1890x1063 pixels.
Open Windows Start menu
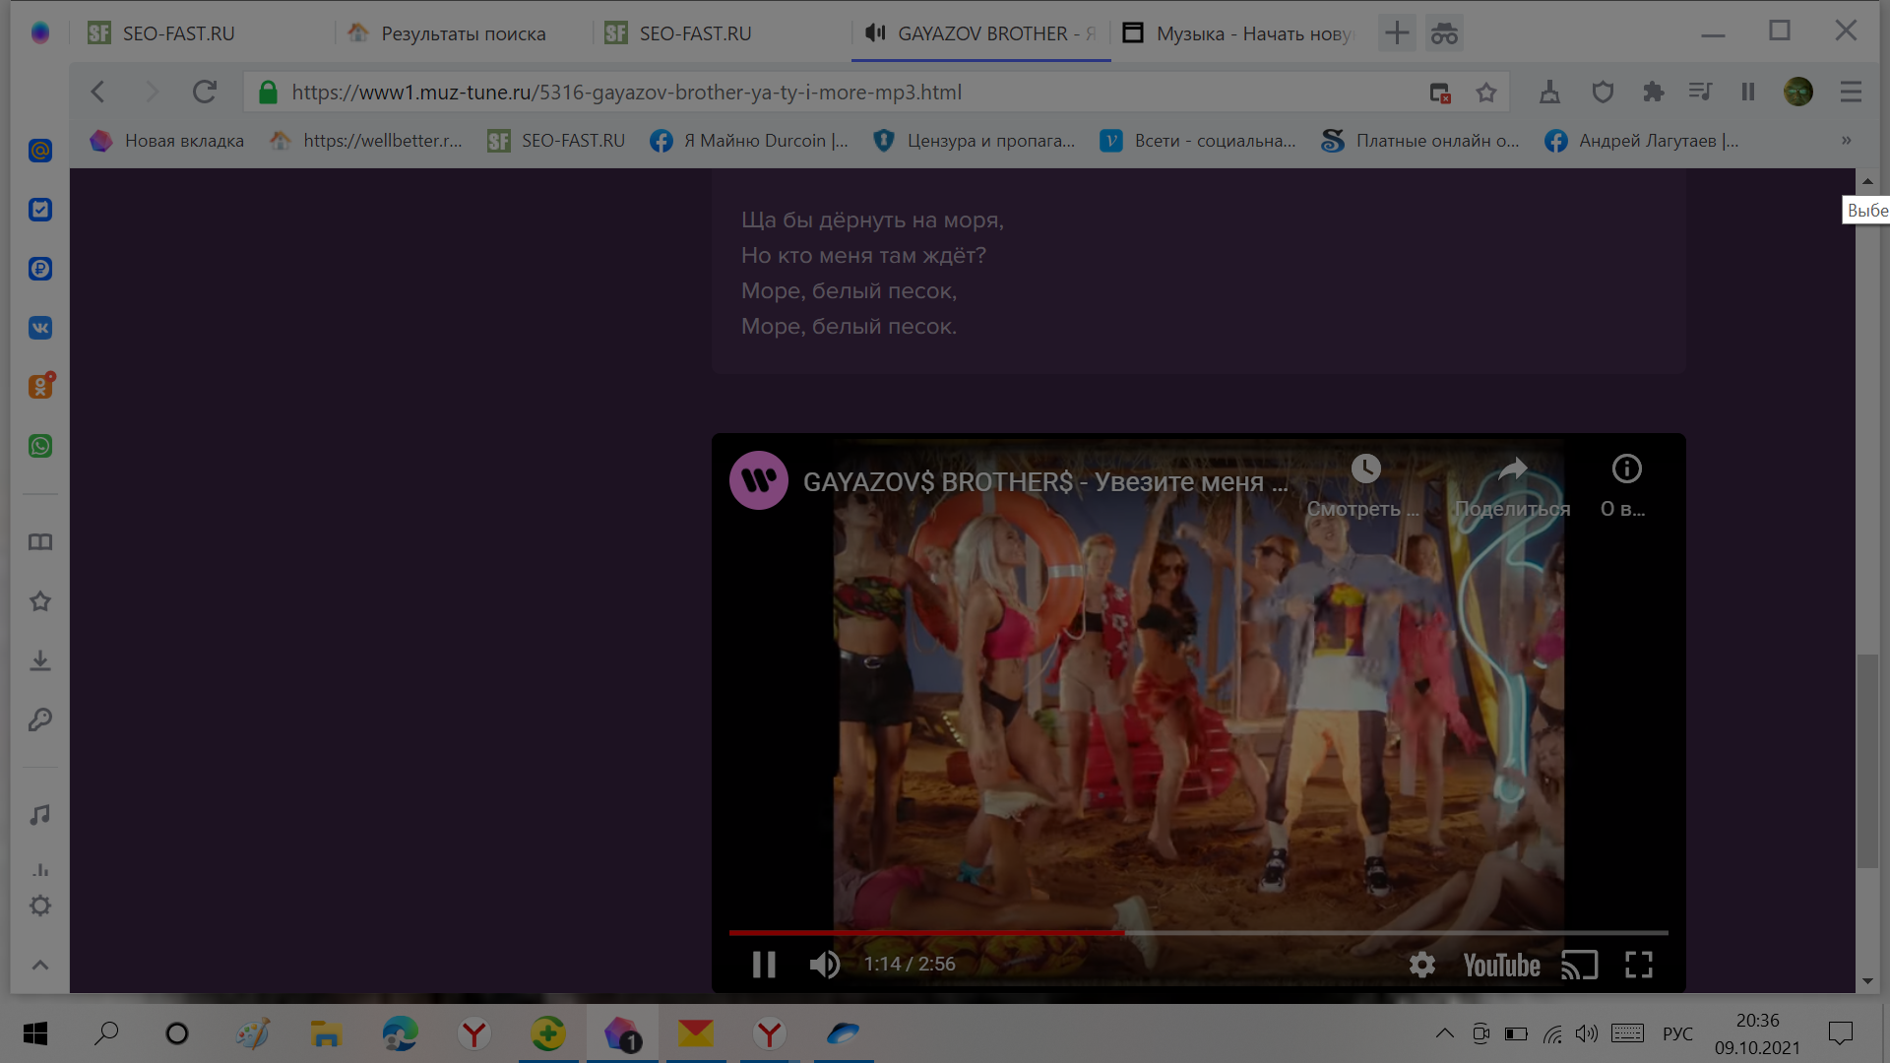coord(35,1033)
